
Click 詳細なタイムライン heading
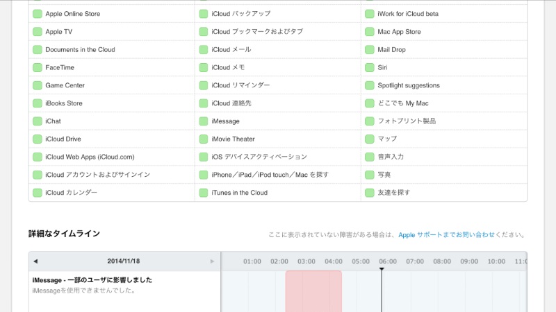(x=64, y=234)
